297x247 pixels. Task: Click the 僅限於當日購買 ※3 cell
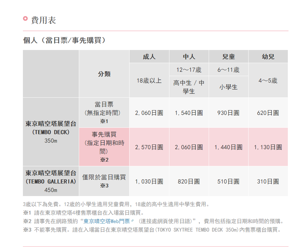click(x=104, y=181)
